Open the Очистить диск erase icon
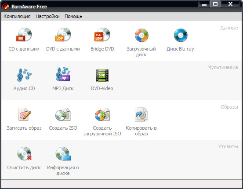Viewport: 243px width, 189px height. [24, 154]
